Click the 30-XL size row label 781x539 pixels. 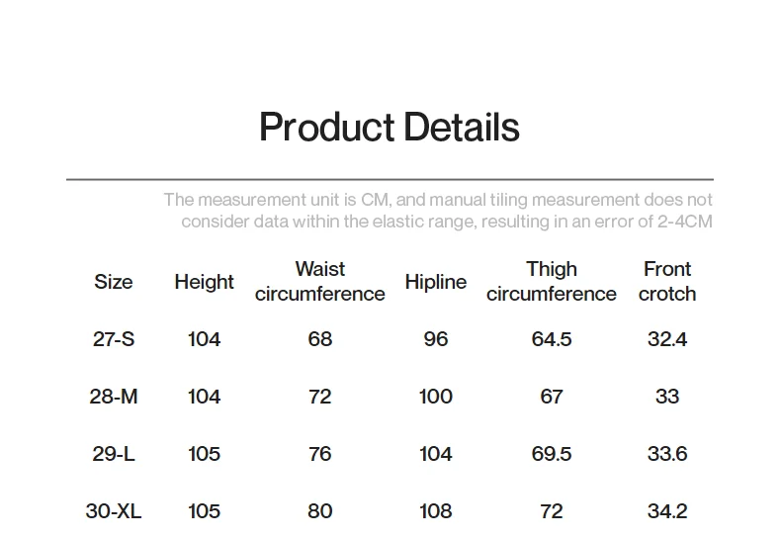(x=114, y=511)
